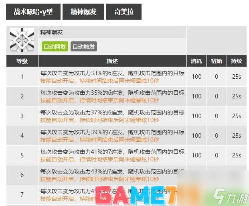Click 消耗 value 100 in level 3 row

196,116
